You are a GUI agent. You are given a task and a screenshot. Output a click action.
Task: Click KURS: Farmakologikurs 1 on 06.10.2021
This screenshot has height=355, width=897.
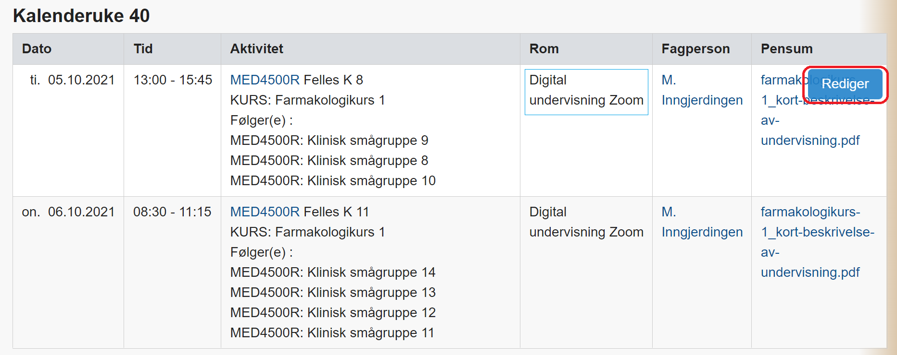point(308,232)
